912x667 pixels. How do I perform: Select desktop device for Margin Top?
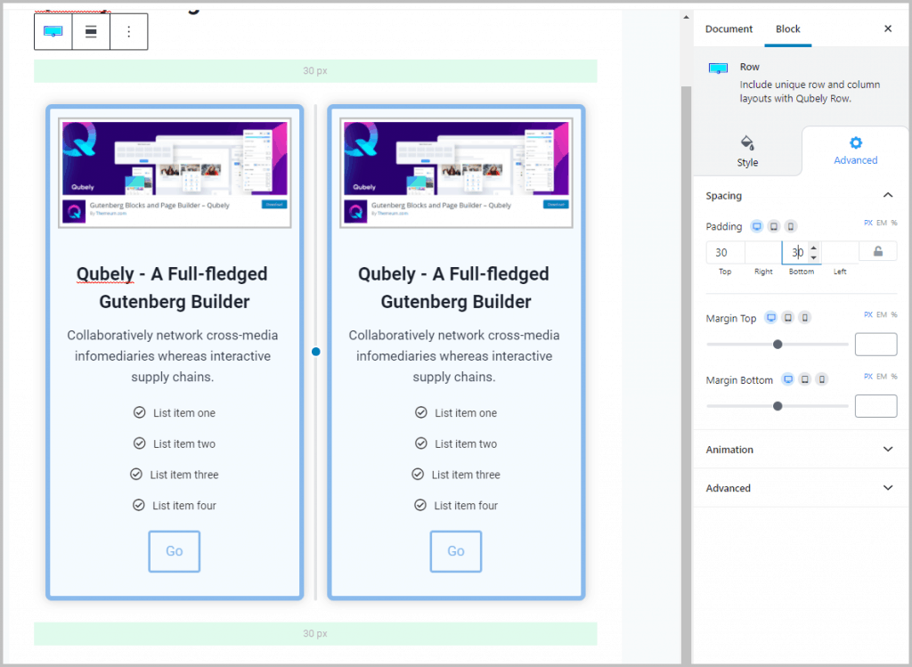pos(770,318)
